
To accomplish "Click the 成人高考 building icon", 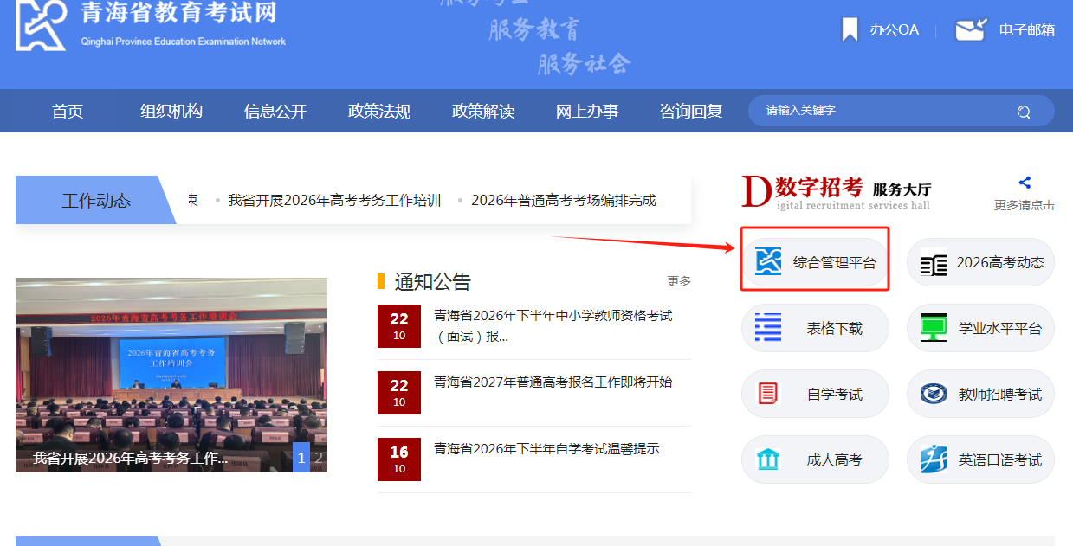I will coord(768,459).
